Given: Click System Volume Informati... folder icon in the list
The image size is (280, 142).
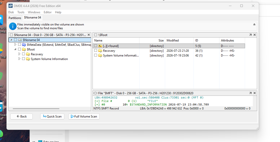Looking at the screenshot, I should point(100,55).
